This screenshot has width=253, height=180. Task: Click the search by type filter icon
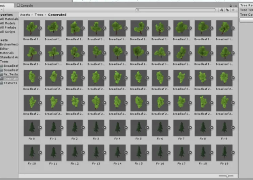click(221, 10)
